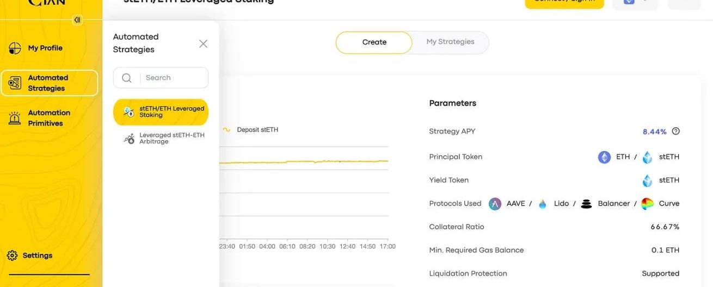713x287 pixels.
Task: Click the Automated Strategies sidebar icon
Action: [x=15, y=83]
